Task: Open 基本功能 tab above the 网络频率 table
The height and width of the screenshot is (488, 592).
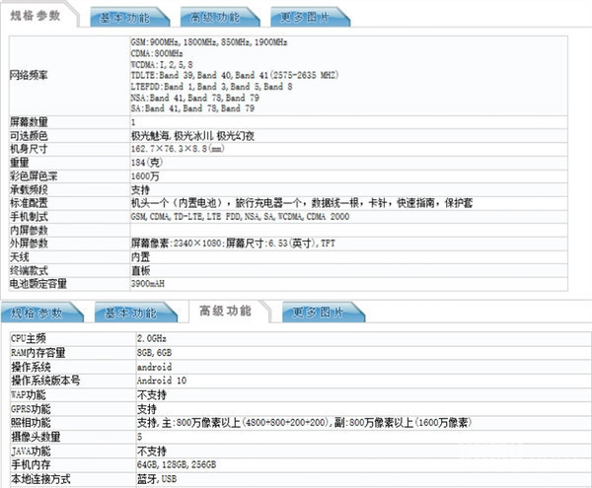Action: coord(129,18)
